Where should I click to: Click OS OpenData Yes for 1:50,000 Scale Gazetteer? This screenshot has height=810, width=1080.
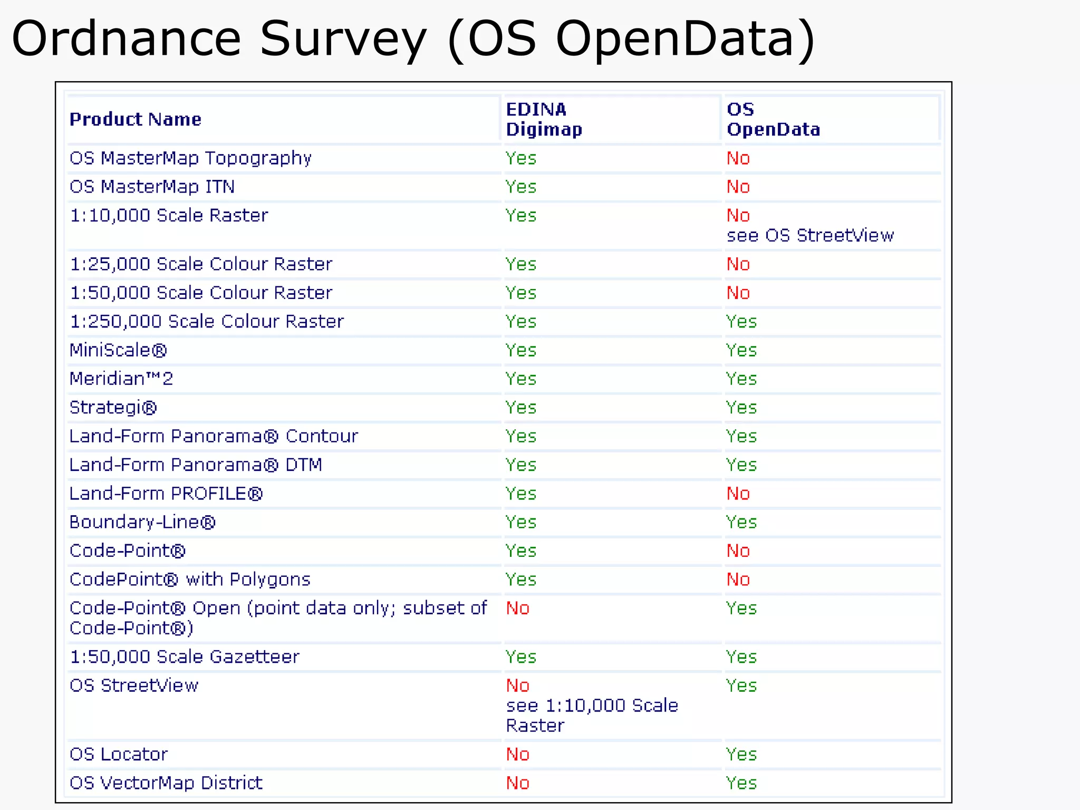(x=741, y=657)
